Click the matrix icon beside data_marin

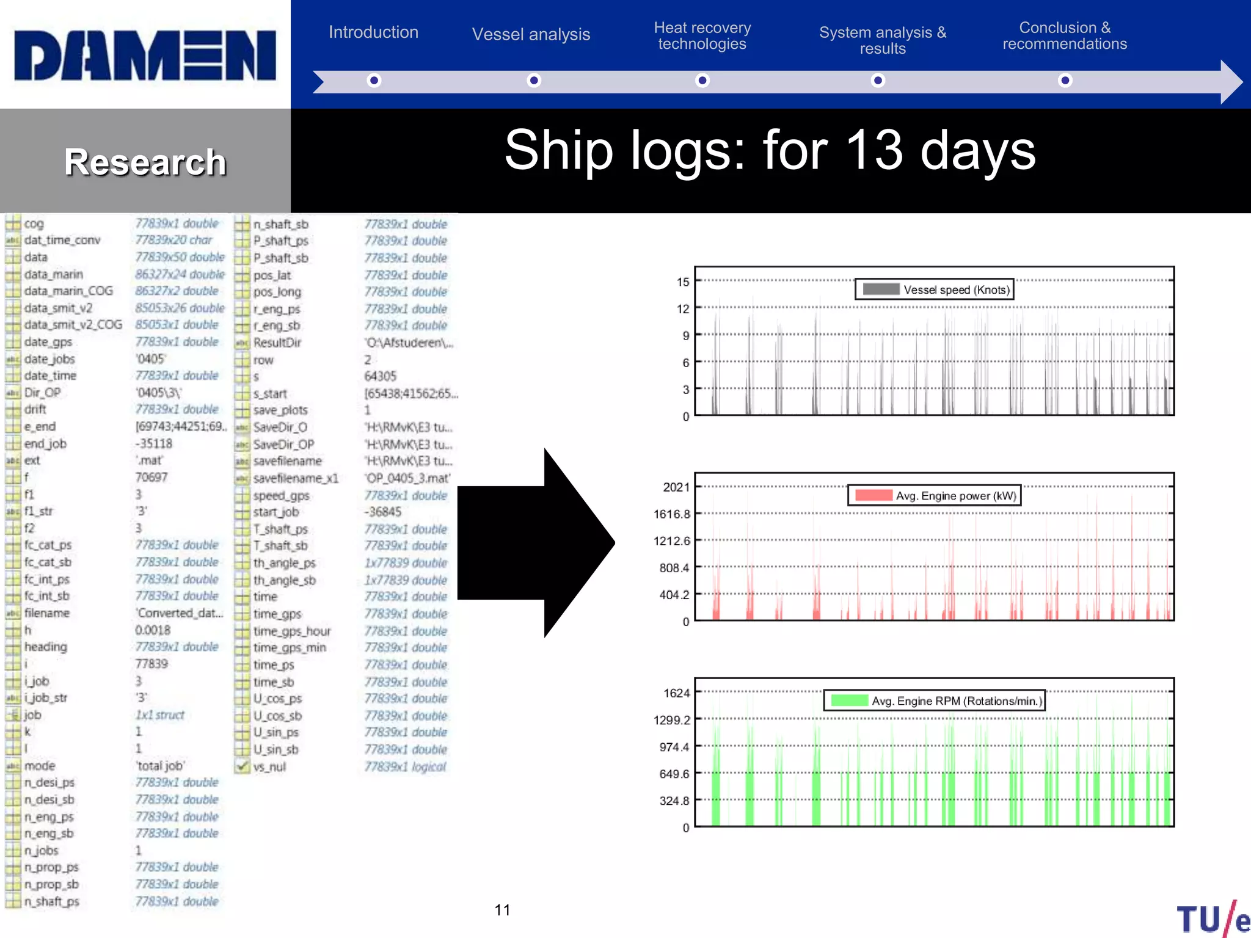pos(13,274)
